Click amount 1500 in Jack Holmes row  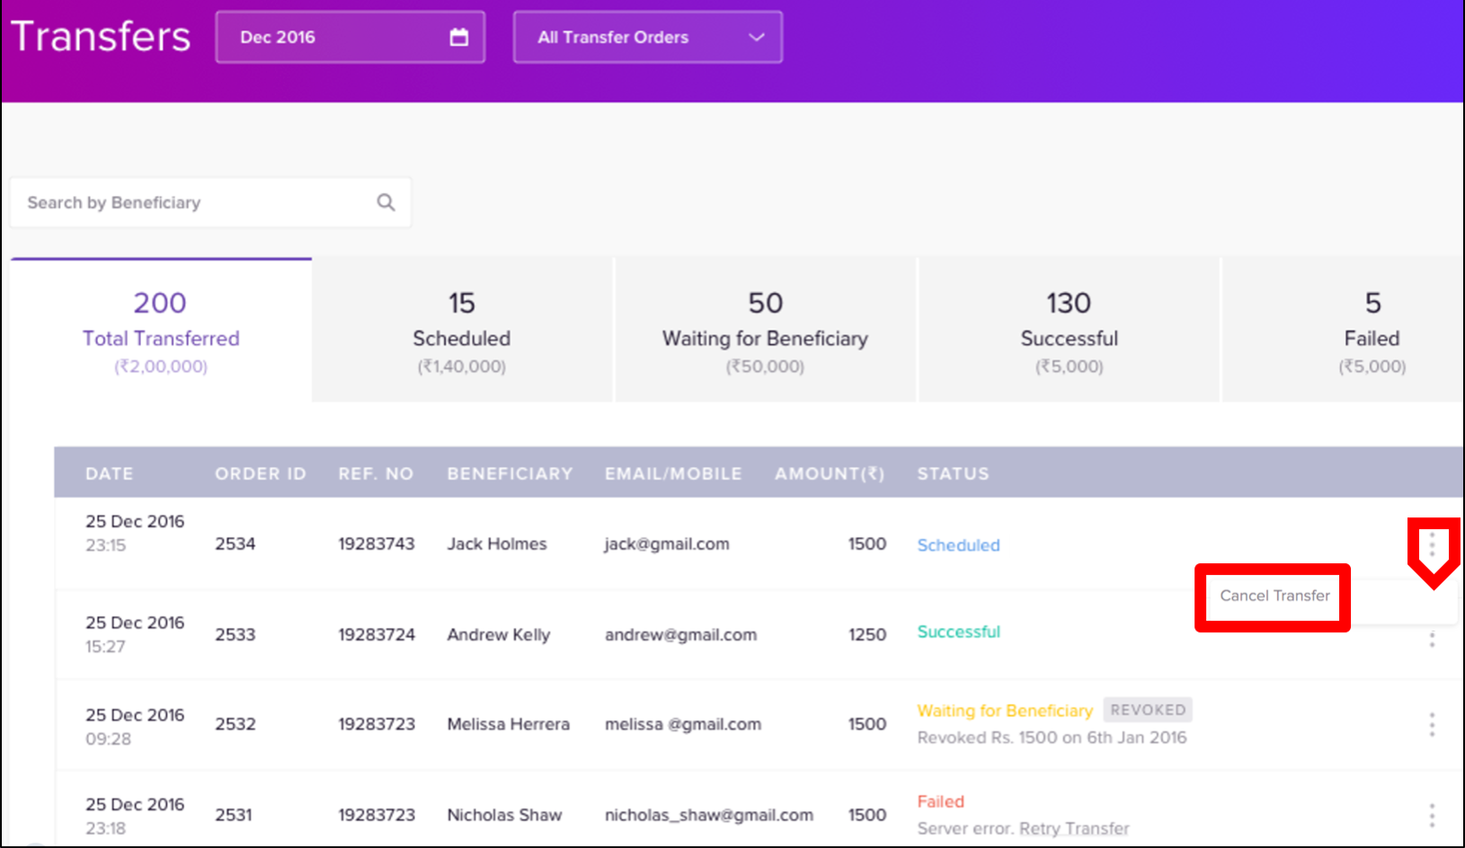coord(867,543)
